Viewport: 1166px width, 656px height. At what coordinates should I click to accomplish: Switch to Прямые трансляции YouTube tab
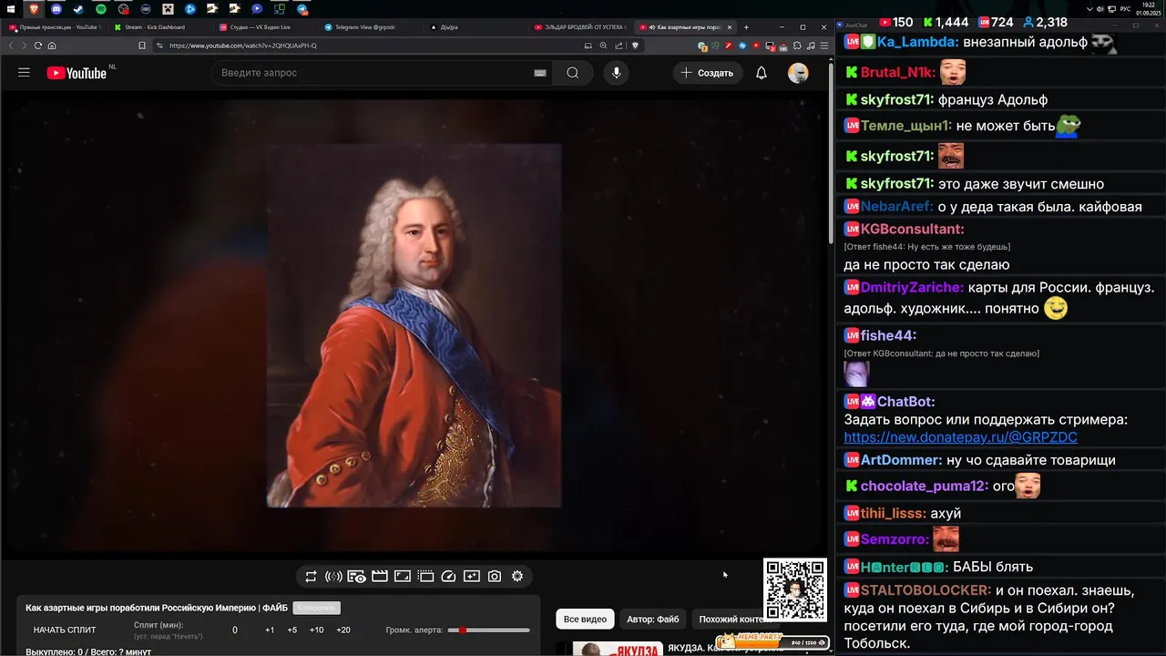55,27
